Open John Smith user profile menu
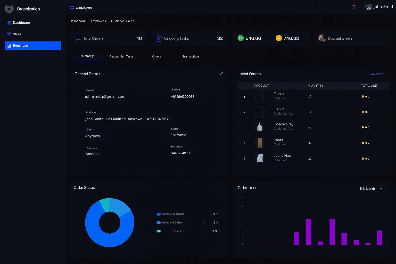 (x=379, y=7)
